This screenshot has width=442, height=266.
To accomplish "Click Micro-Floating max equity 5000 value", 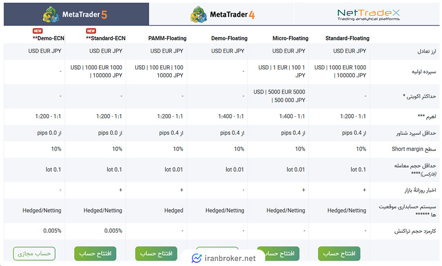I will pyautogui.click(x=279, y=96).
